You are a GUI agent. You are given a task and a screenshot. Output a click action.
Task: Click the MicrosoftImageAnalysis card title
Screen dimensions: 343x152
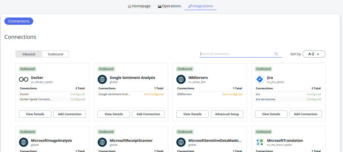51,140
